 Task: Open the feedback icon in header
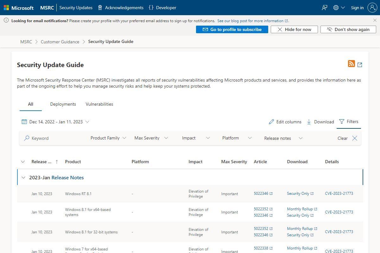pyautogui.click(x=325, y=8)
